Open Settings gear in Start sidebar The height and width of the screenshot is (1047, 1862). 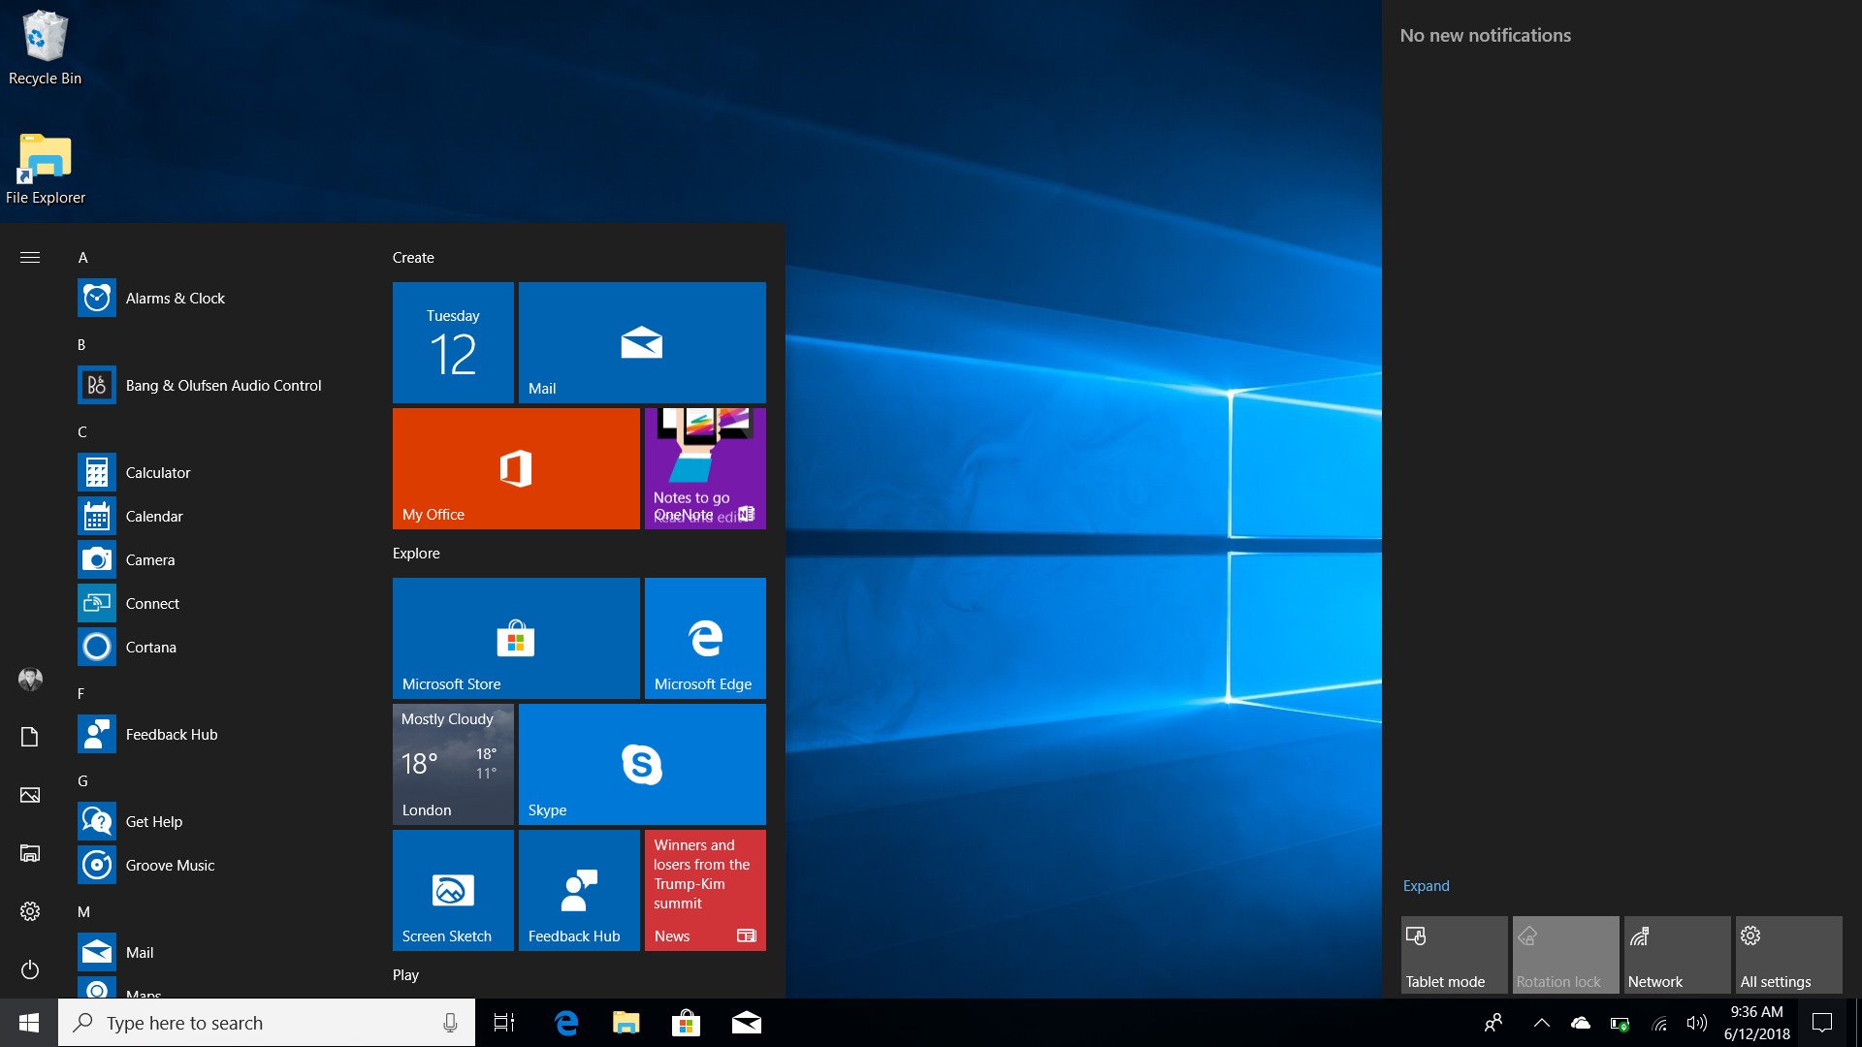point(30,912)
